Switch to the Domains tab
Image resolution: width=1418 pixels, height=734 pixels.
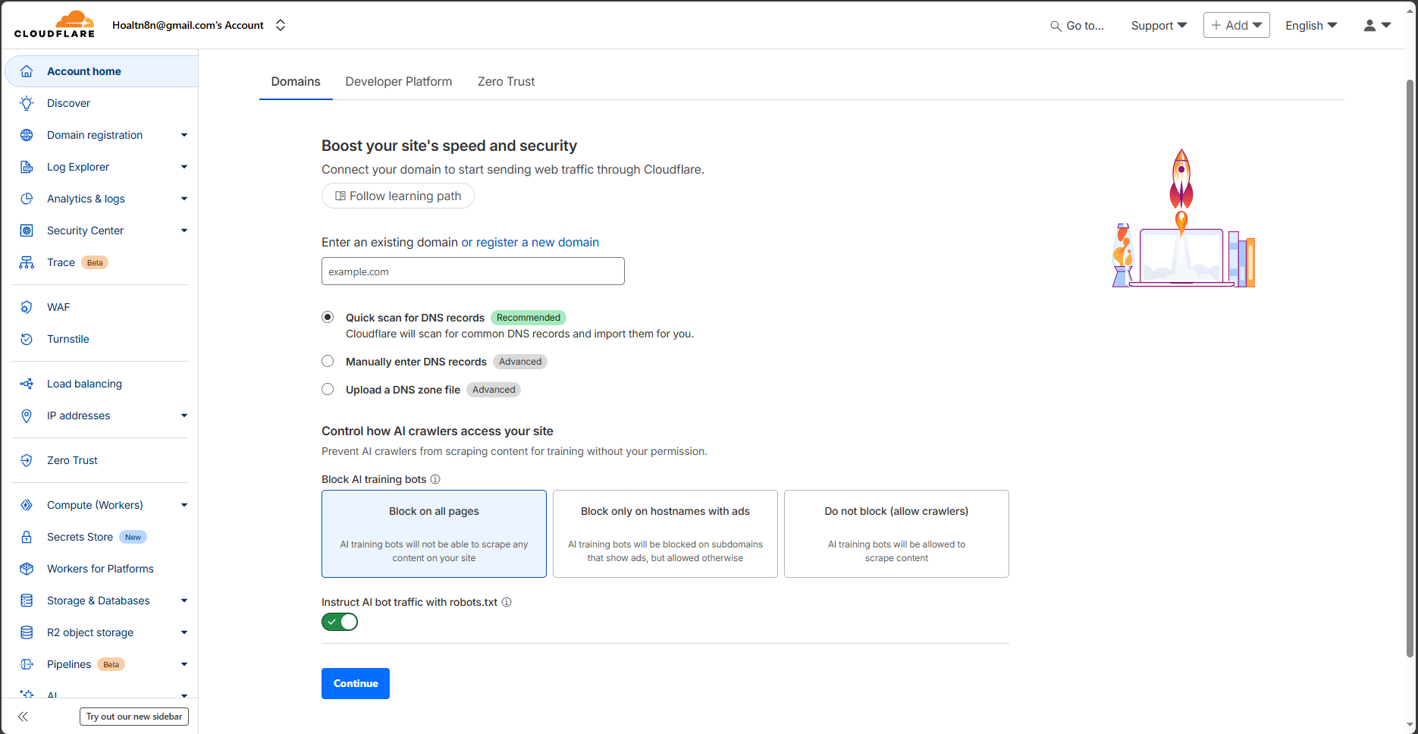tap(296, 81)
